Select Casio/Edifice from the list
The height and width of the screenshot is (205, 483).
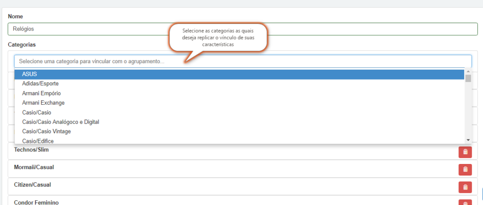pyautogui.click(x=239, y=140)
